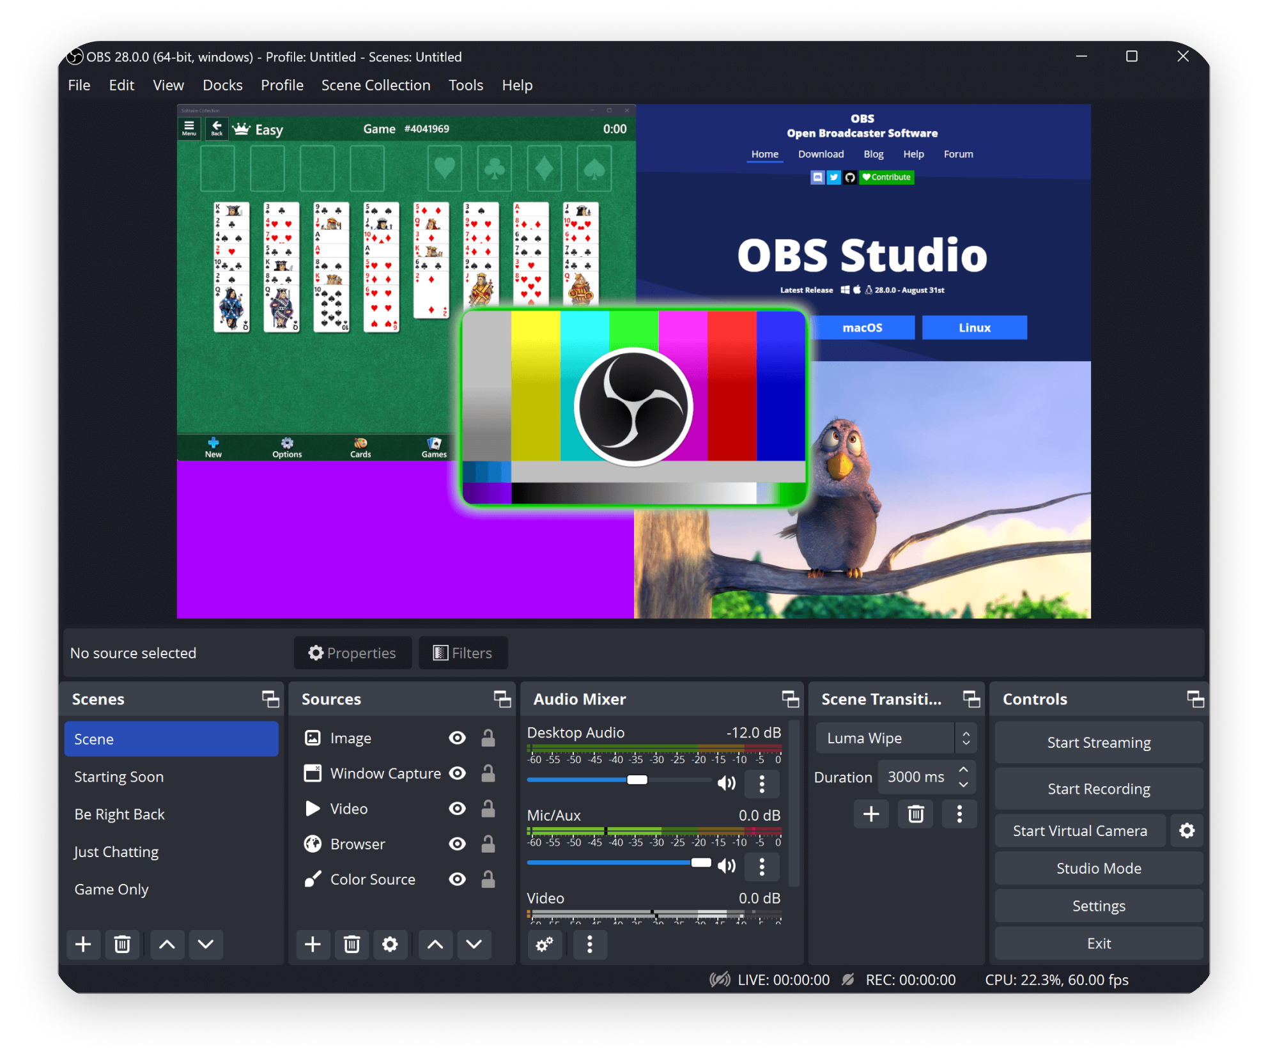Open advanced audio properties gears icon

545,944
